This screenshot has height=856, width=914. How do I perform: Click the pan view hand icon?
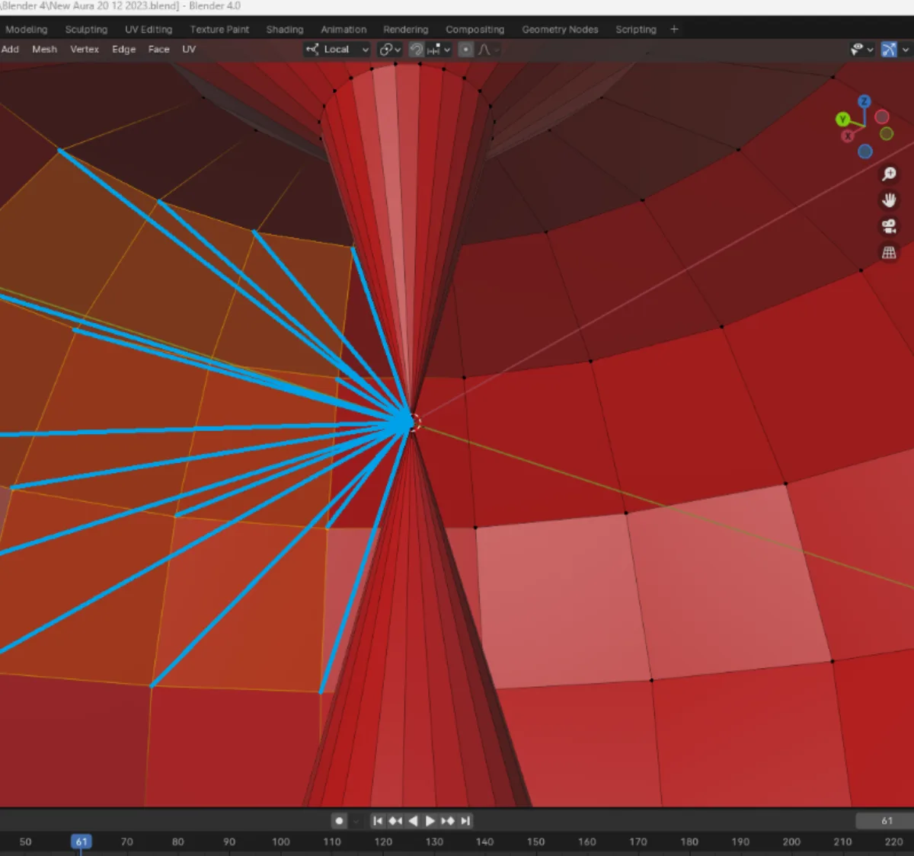(889, 200)
